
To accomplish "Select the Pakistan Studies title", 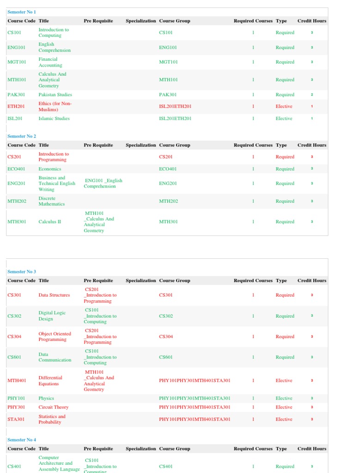I will tap(55, 94).
